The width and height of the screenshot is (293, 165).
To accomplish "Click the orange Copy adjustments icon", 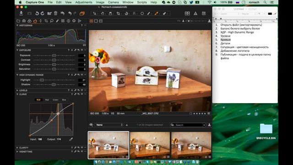I will pos(82,13).
